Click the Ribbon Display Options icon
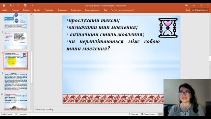Viewport: 211px width, 119px height. click(x=186, y=6)
